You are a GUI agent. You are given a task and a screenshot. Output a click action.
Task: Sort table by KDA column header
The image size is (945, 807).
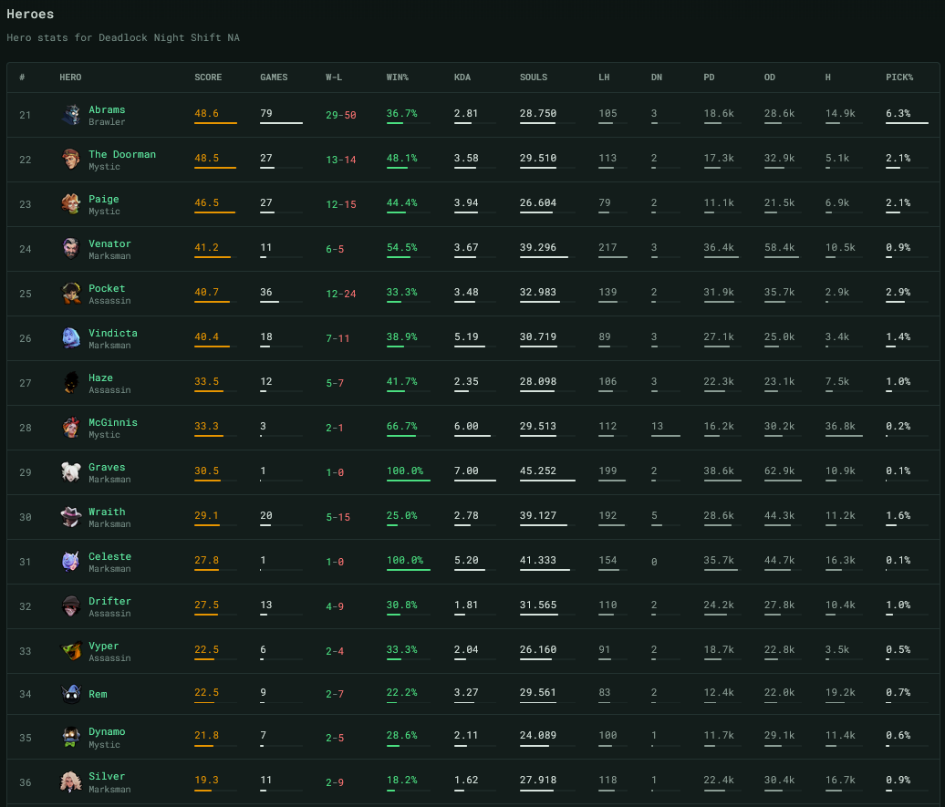coord(462,78)
